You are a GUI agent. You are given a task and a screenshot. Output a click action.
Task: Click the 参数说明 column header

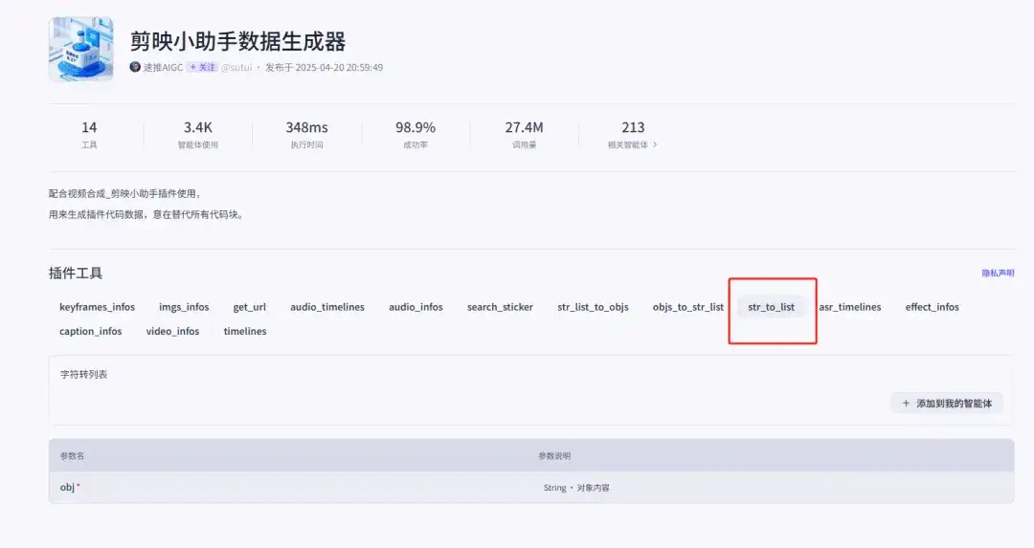tap(554, 456)
